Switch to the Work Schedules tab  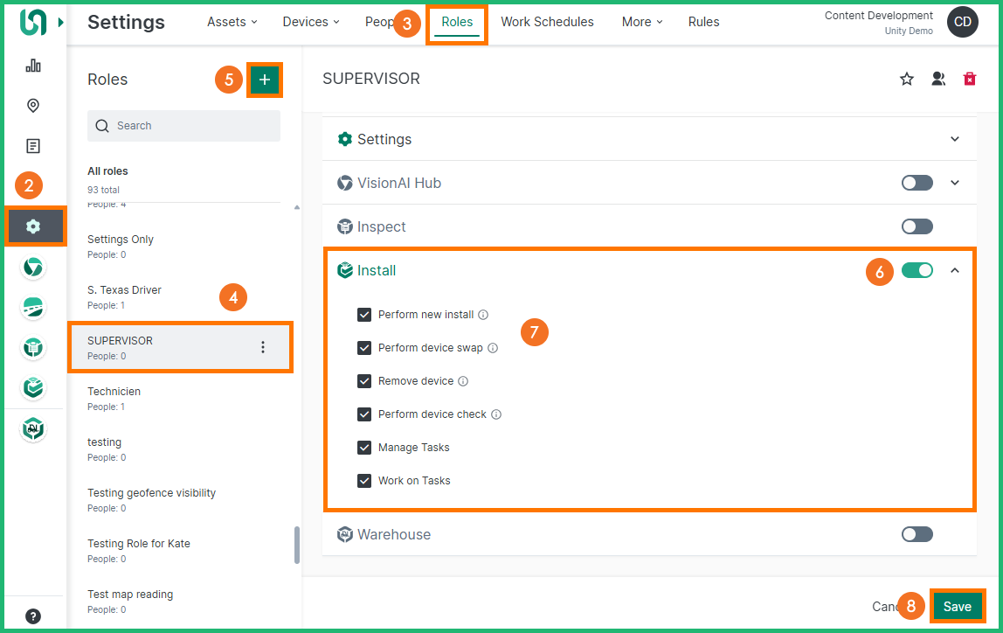coord(547,22)
